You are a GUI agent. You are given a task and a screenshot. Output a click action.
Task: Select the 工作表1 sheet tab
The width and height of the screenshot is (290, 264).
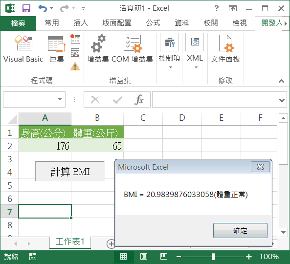pos(70,242)
